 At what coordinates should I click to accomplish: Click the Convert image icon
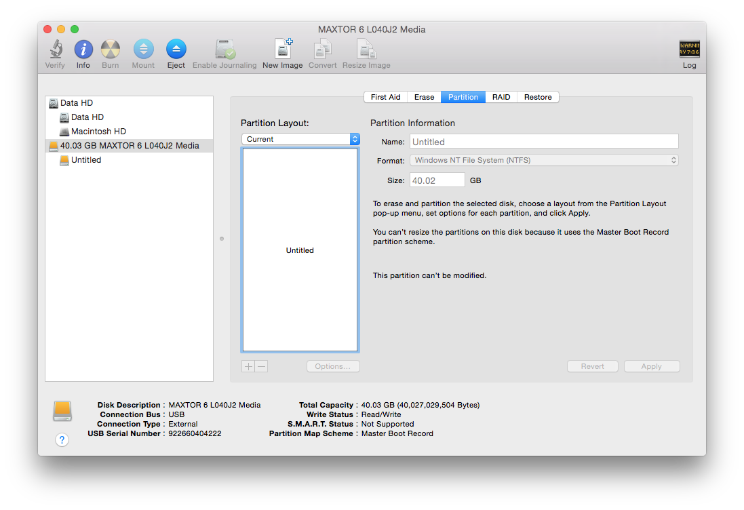(x=322, y=50)
